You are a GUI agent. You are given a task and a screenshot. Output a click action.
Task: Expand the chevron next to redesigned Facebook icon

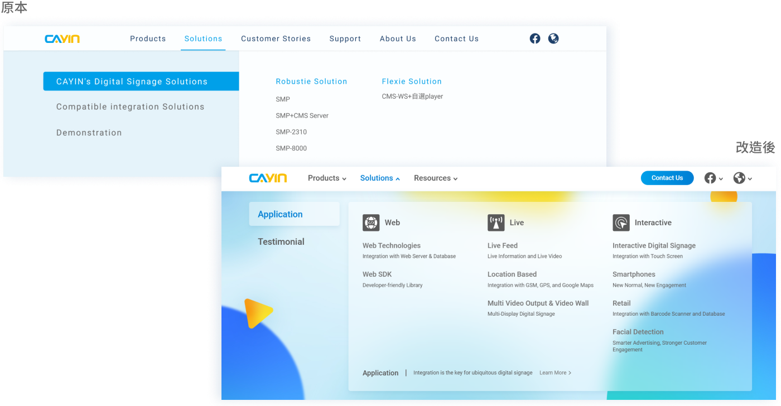pyautogui.click(x=721, y=178)
